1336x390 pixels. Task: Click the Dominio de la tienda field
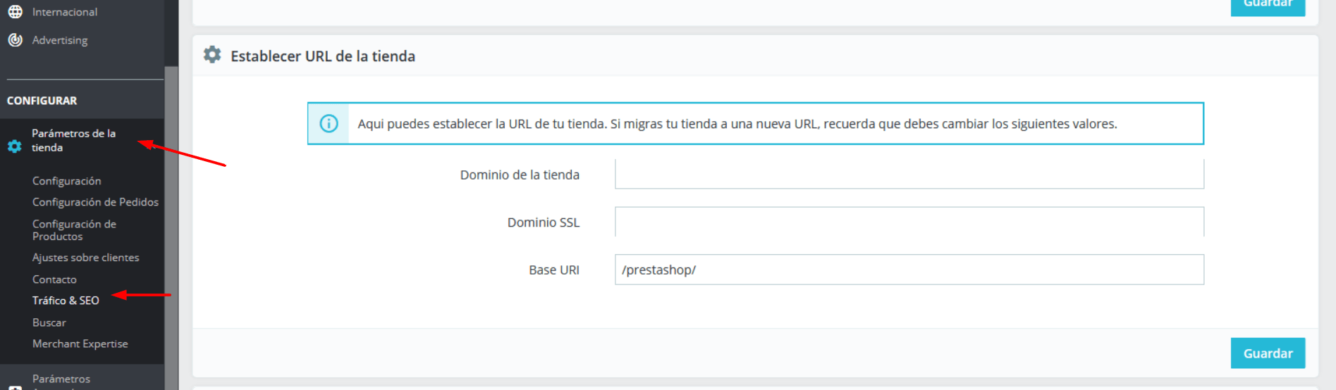[909, 174]
